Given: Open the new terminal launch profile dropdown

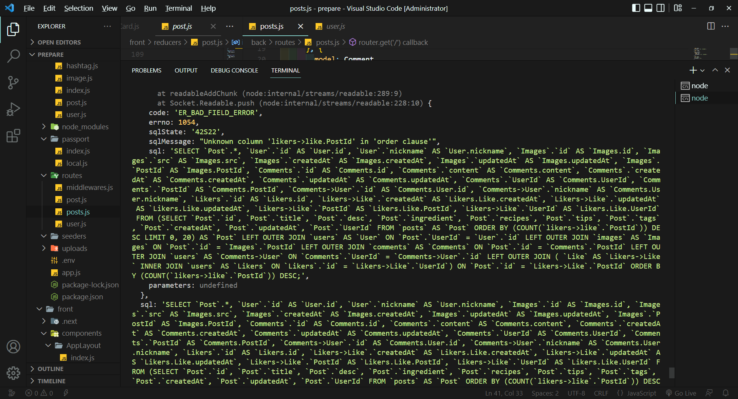Looking at the screenshot, I should (703, 70).
